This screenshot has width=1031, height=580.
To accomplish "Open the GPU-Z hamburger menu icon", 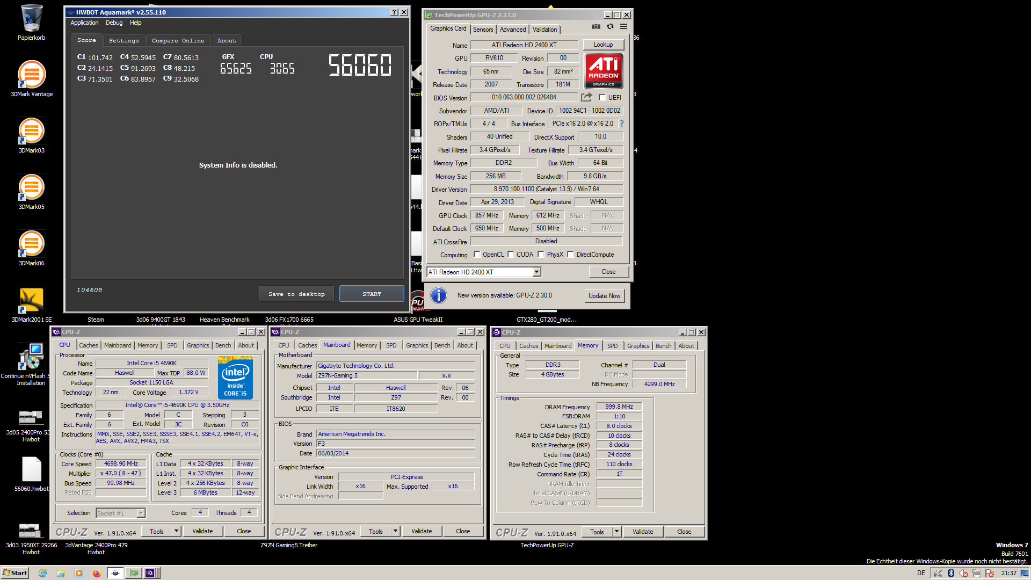I will [623, 26].
